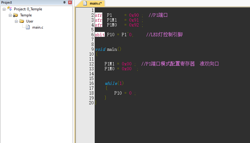Viewport: 250px width, 143px height.
Task: Click P10 on line 18
Action: point(118,93)
